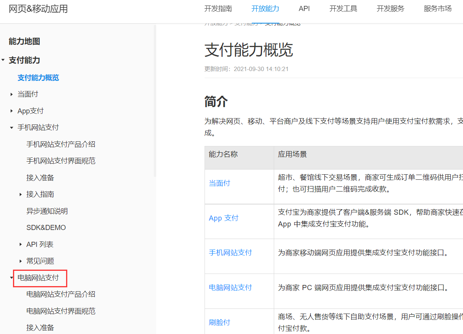Open the 服务市场 menu item
The image size is (463, 334).
tap(437, 8)
